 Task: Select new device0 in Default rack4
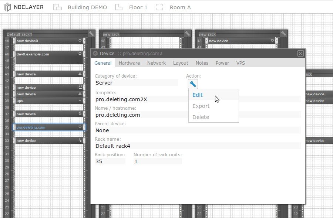49,41
